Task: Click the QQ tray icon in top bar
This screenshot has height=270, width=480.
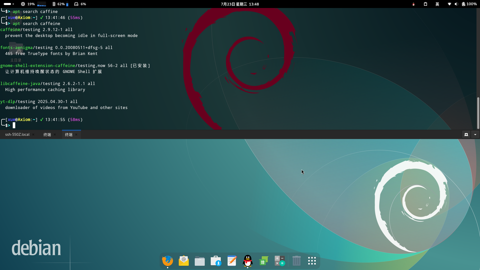Action: tap(413, 4)
